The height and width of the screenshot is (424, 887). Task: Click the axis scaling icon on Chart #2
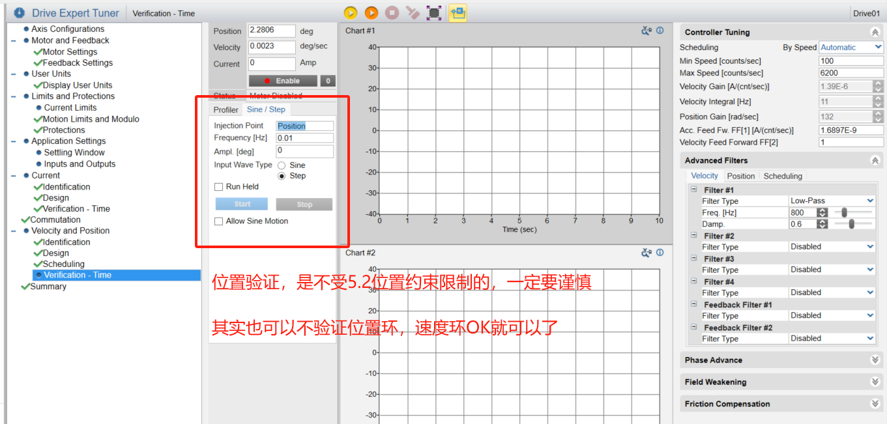(646, 253)
